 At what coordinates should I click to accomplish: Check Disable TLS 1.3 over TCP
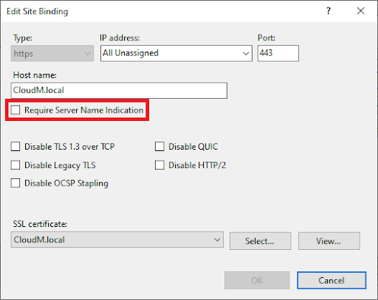[16, 147]
